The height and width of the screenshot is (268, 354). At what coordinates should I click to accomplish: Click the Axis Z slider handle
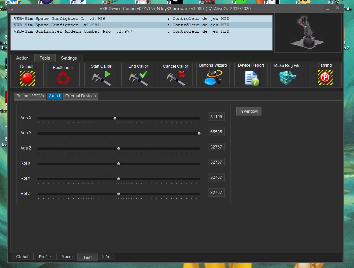(118, 149)
